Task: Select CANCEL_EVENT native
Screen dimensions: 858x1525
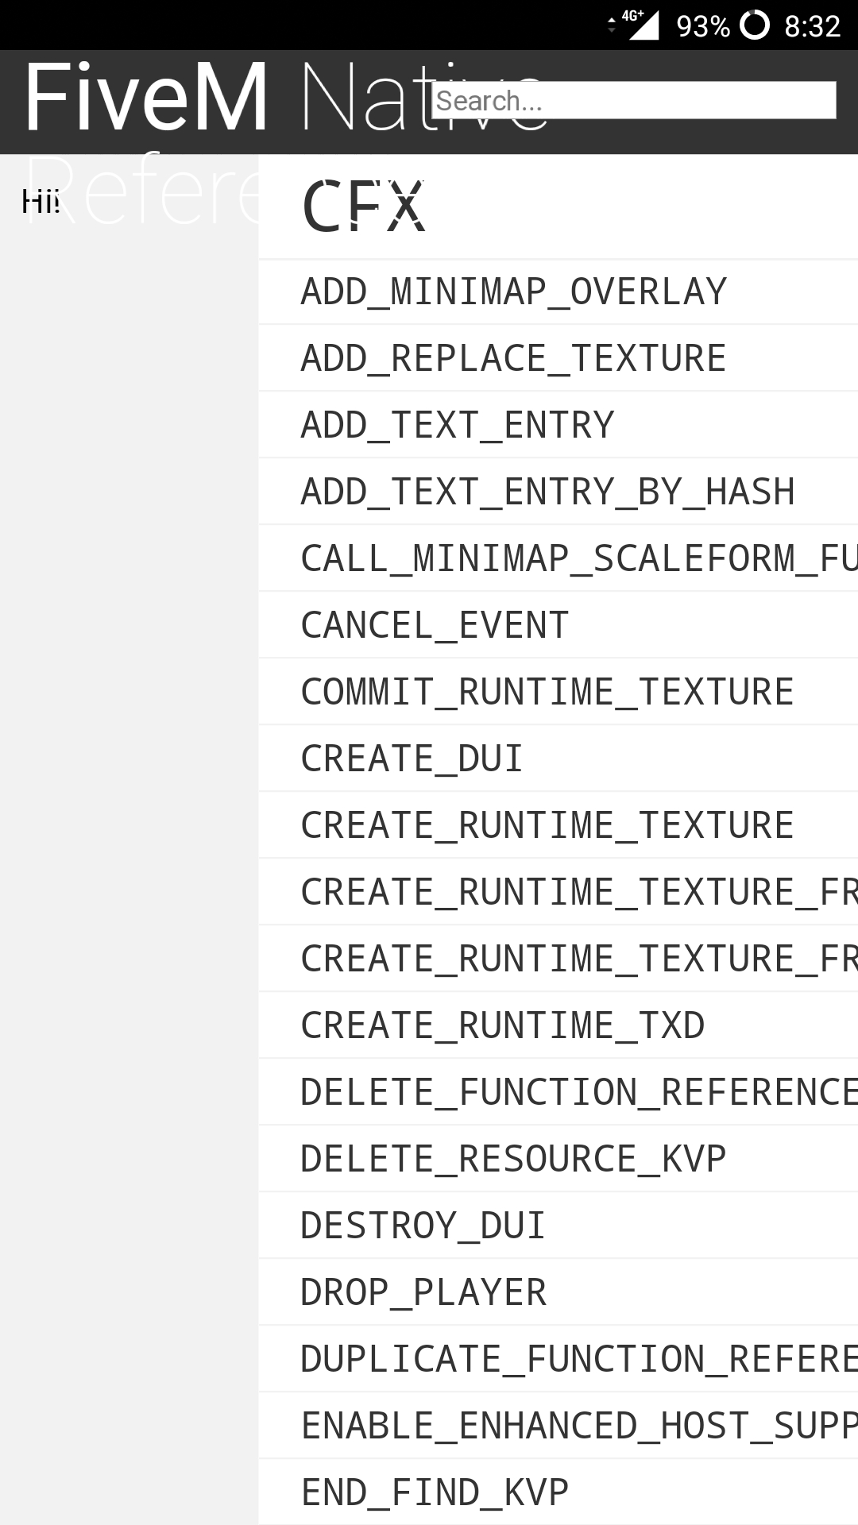Action: click(435, 625)
